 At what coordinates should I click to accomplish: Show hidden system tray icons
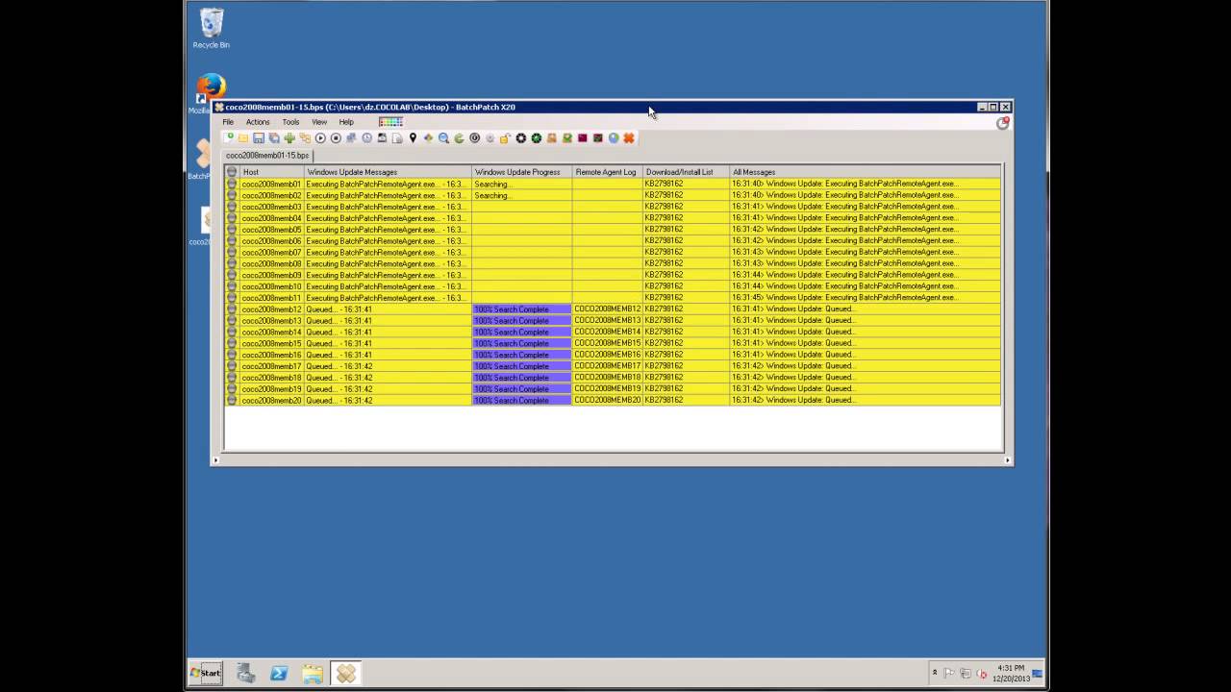point(934,673)
